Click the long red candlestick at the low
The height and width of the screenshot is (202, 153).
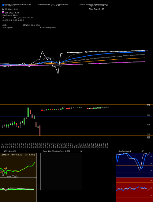click(40, 130)
